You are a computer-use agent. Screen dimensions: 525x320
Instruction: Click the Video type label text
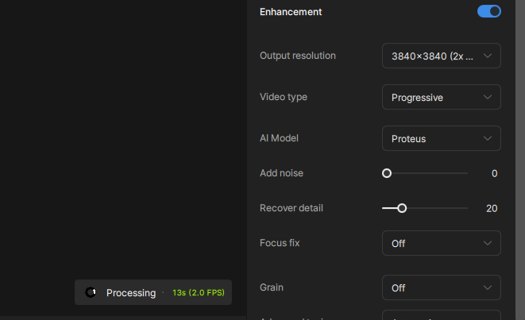[x=284, y=97]
